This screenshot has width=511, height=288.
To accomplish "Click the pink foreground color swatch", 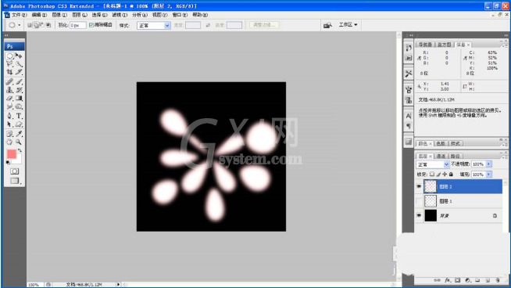I will [12, 154].
